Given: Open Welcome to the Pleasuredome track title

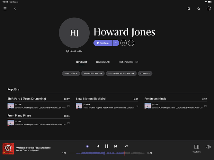Looking at the screenshot, I should point(33,148).
